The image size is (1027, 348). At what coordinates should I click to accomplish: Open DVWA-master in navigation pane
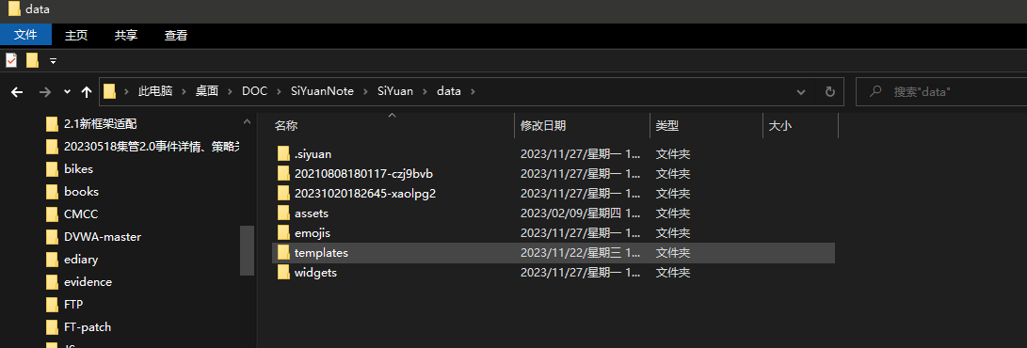[103, 237]
